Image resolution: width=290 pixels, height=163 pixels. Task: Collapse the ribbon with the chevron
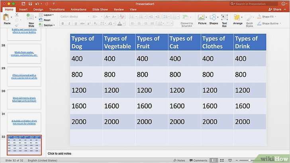point(285,9)
